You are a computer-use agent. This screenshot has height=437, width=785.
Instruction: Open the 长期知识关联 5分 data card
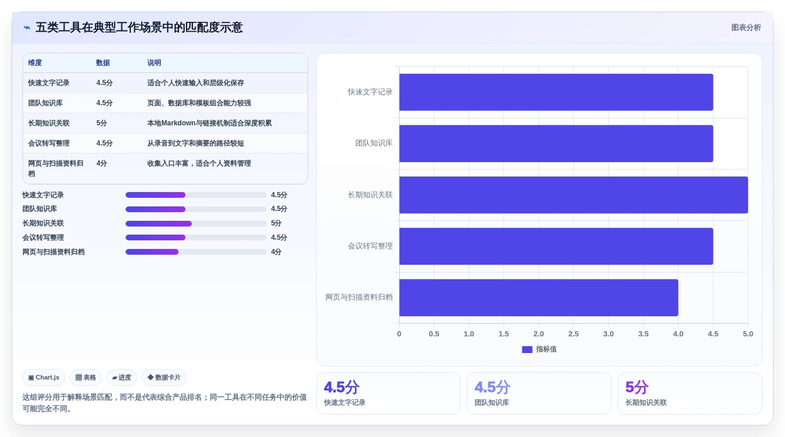pyautogui.click(x=690, y=393)
